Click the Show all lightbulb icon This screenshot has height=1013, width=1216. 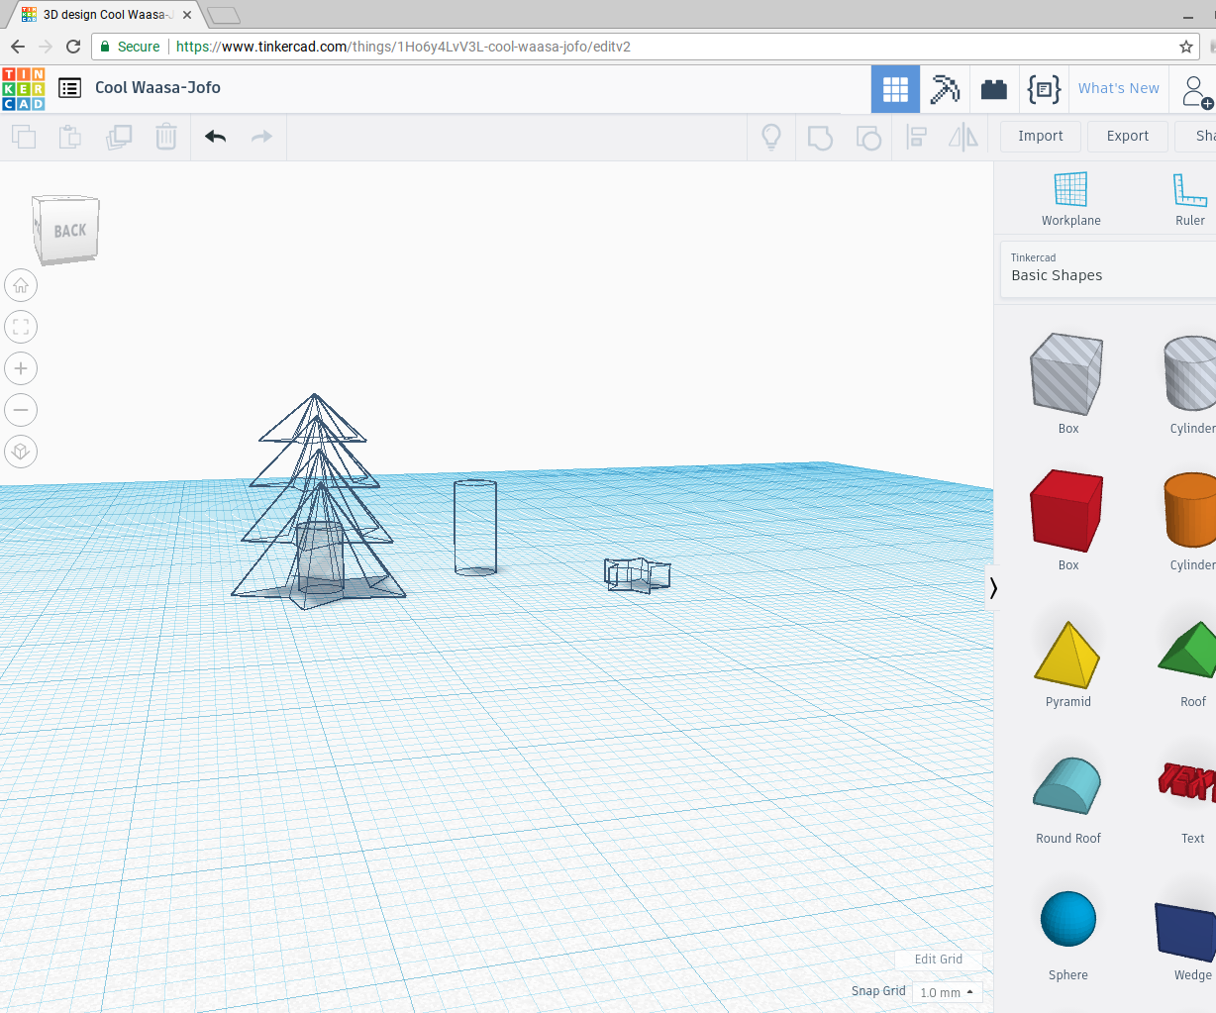pyautogui.click(x=771, y=137)
